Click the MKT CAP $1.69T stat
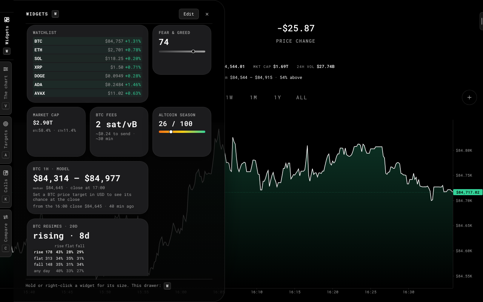The width and height of the screenshot is (483, 302). (x=271, y=66)
